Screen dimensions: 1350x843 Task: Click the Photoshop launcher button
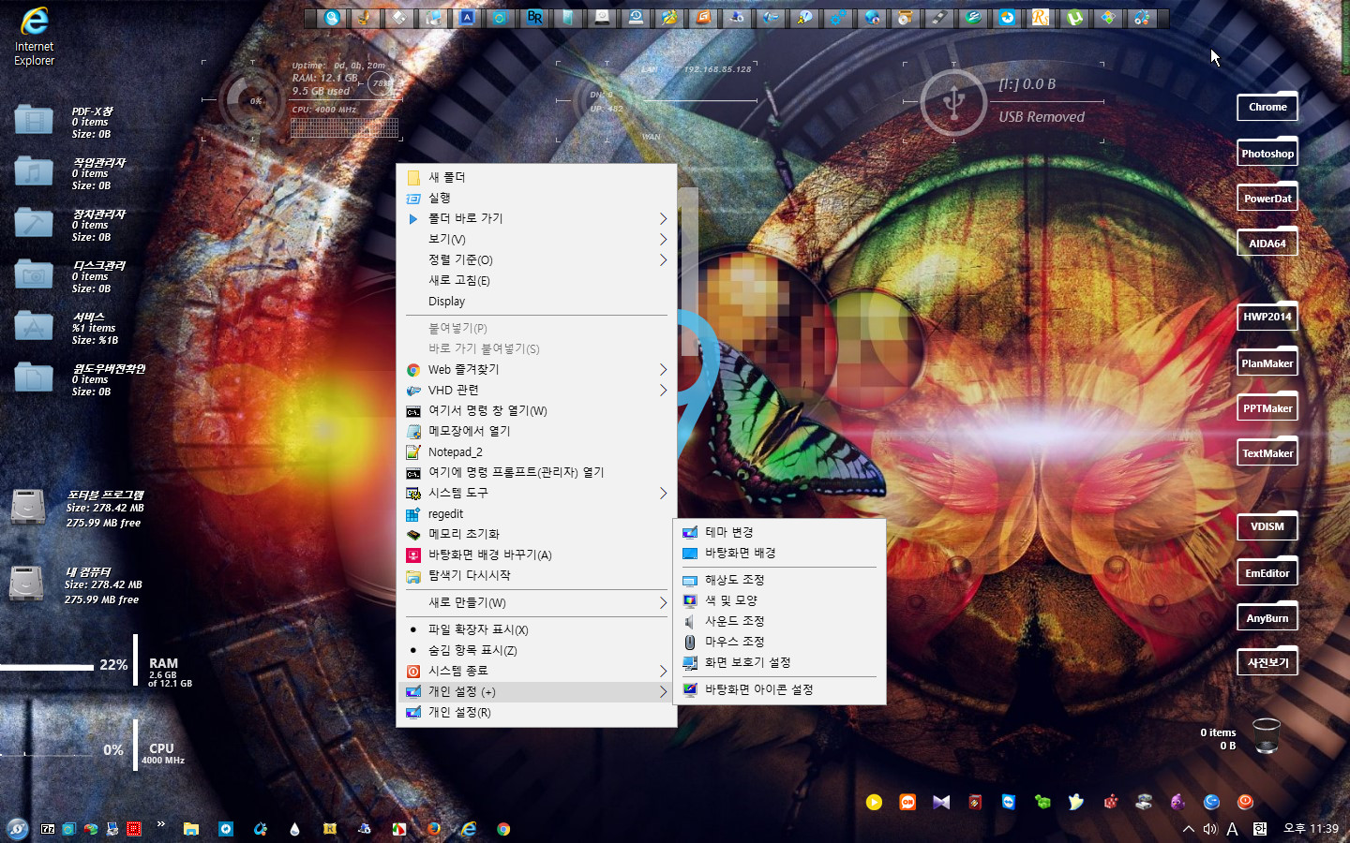pos(1267,153)
